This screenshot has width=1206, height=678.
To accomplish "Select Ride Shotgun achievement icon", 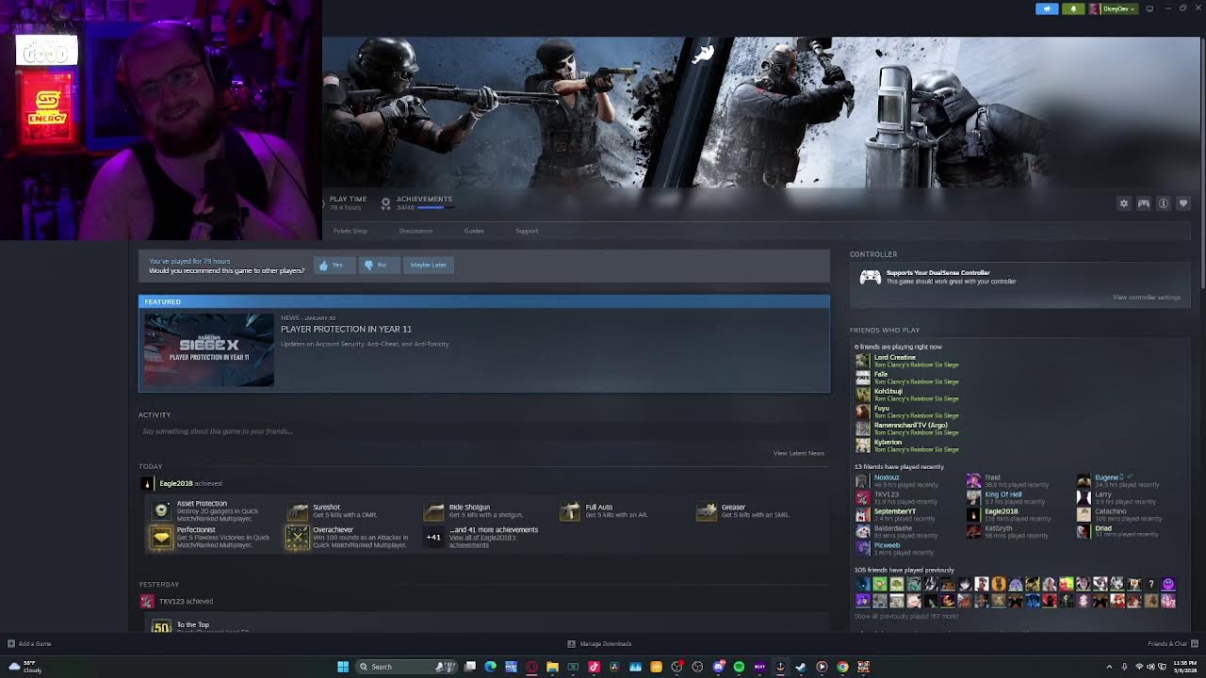I will coord(433,510).
